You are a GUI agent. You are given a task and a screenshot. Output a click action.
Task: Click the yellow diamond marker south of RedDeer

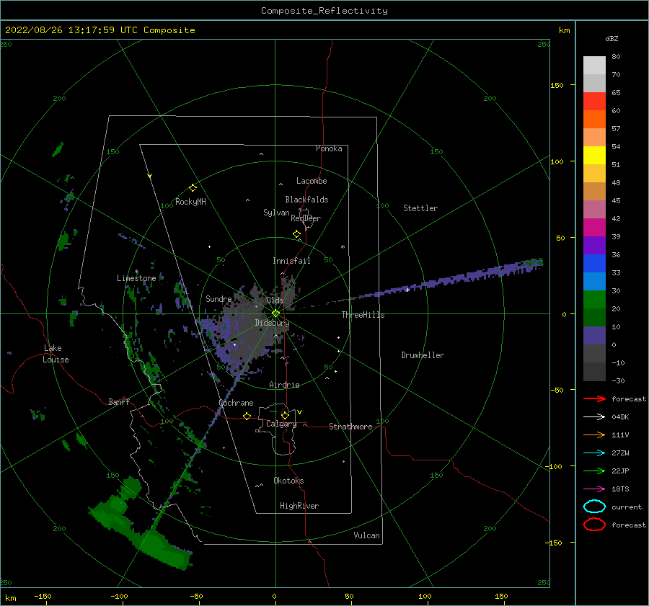(296, 234)
